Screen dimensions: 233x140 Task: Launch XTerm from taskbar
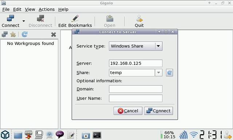tap(39, 135)
